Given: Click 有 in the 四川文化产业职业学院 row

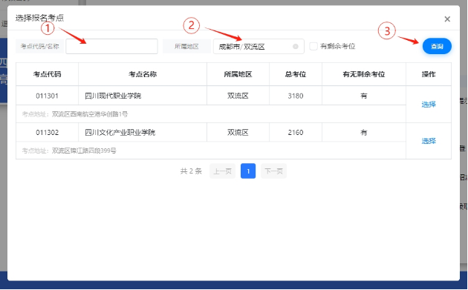Looking at the screenshot, I should [x=364, y=133].
